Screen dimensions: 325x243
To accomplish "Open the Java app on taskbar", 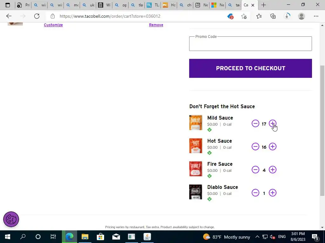I will [x=147, y=237].
